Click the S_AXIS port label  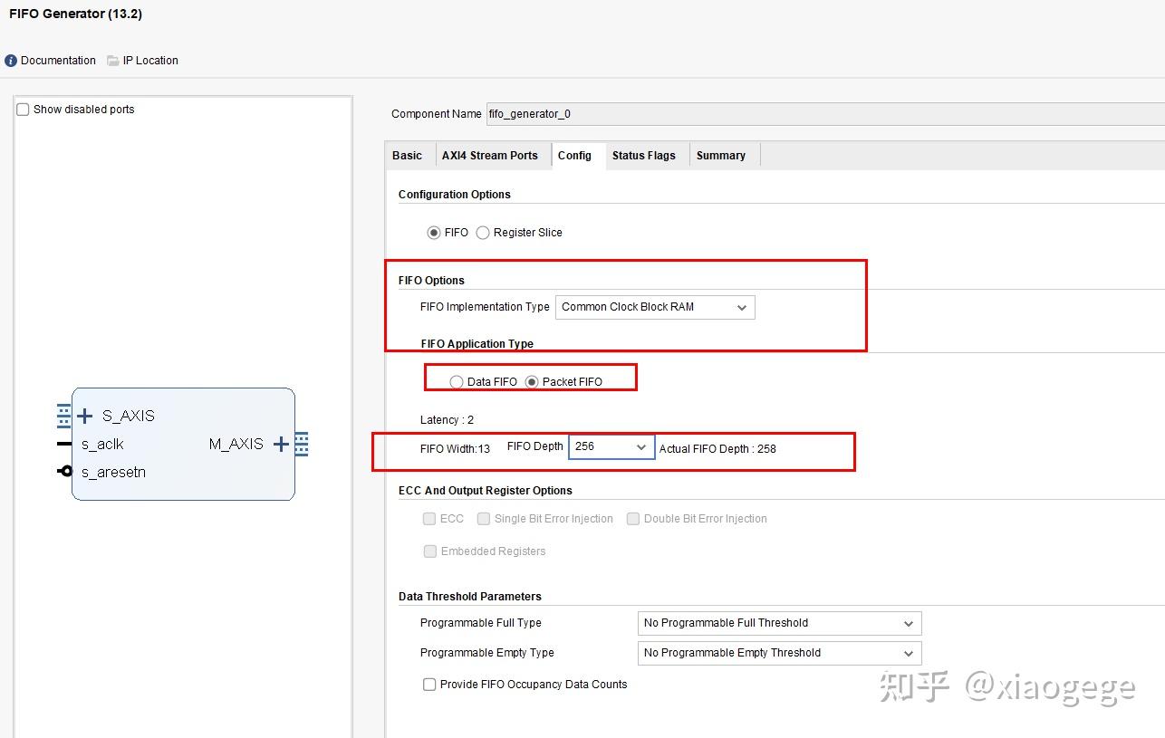(129, 416)
